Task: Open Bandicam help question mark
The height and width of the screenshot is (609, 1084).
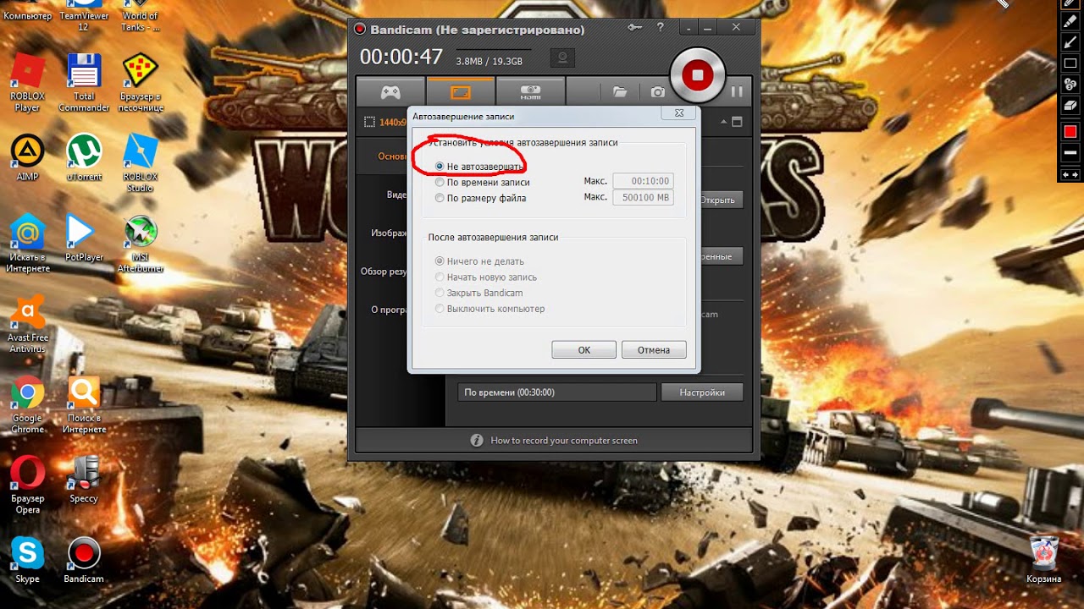Action: (x=660, y=28)
